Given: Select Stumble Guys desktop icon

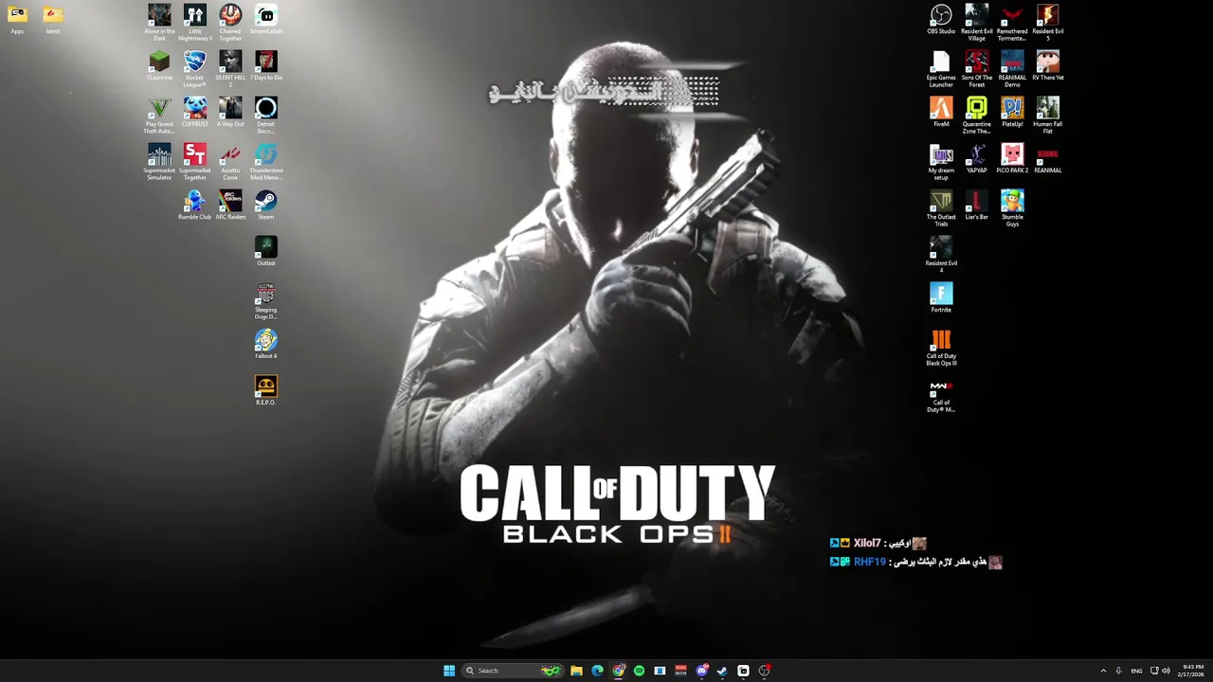Looking at the screenshot, I should coord(1012,208).
